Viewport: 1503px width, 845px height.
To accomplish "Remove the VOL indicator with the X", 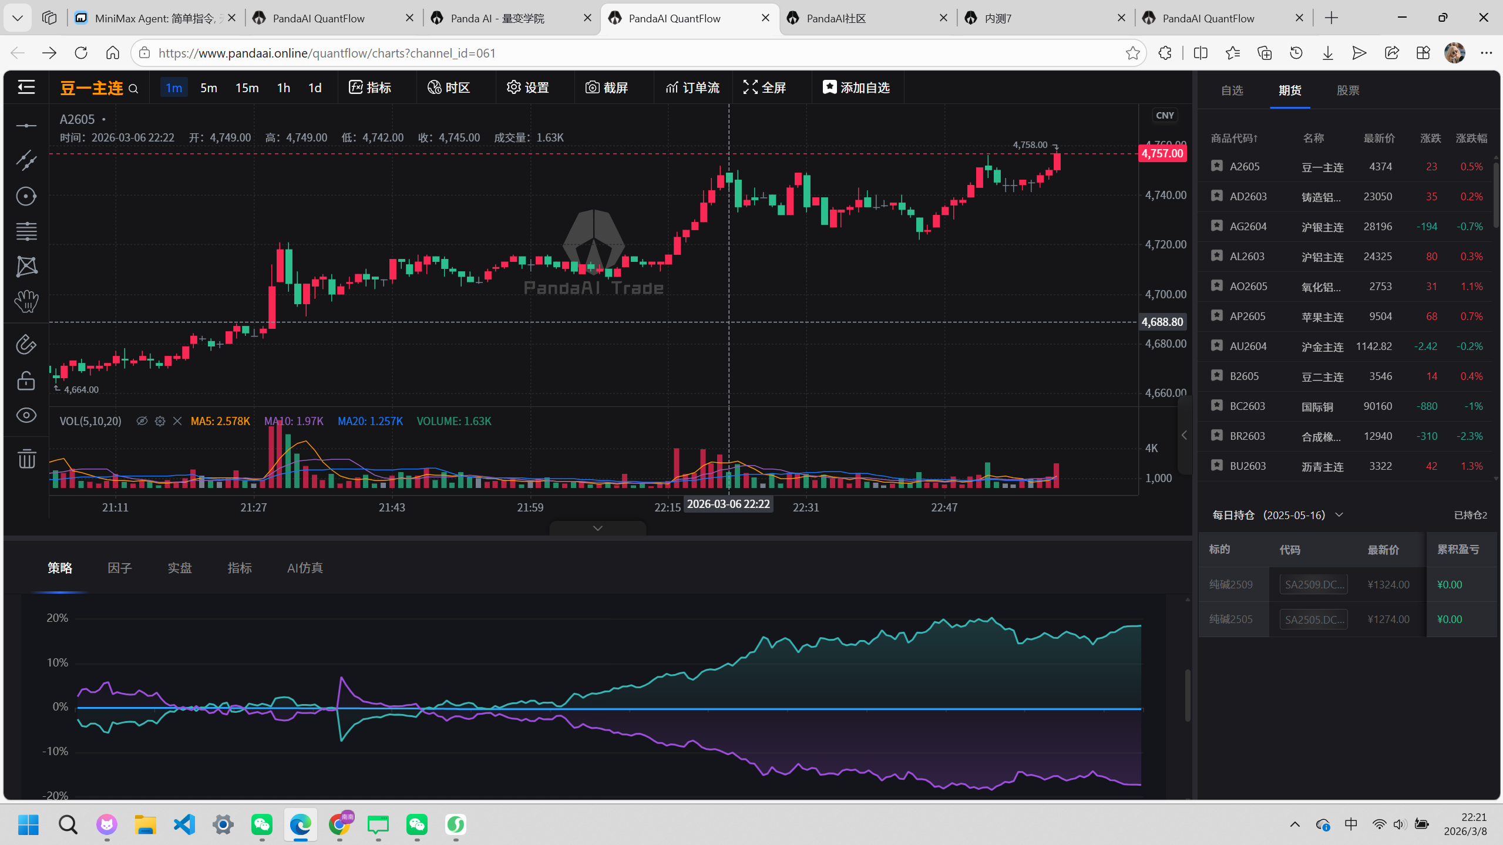I will click(177, 421).
